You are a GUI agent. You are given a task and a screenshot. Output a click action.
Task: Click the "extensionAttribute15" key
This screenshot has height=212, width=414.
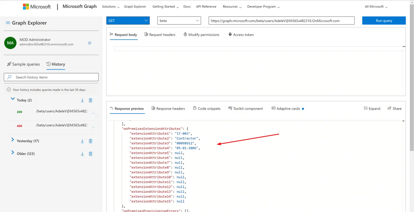point(152,201)
